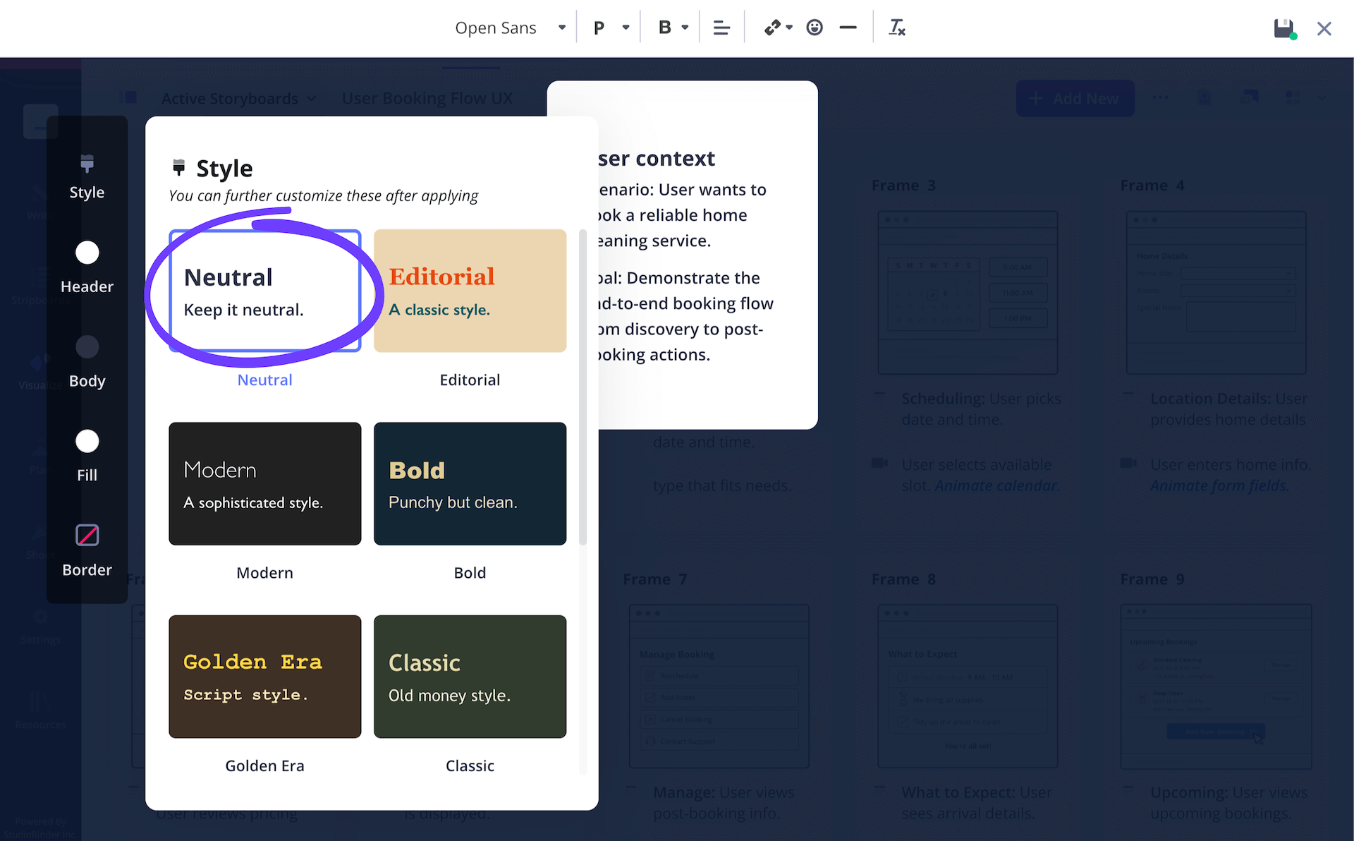1354x841 pixels.
Task: Open the paragraph style selector
Action: click(x=608, y=27)
